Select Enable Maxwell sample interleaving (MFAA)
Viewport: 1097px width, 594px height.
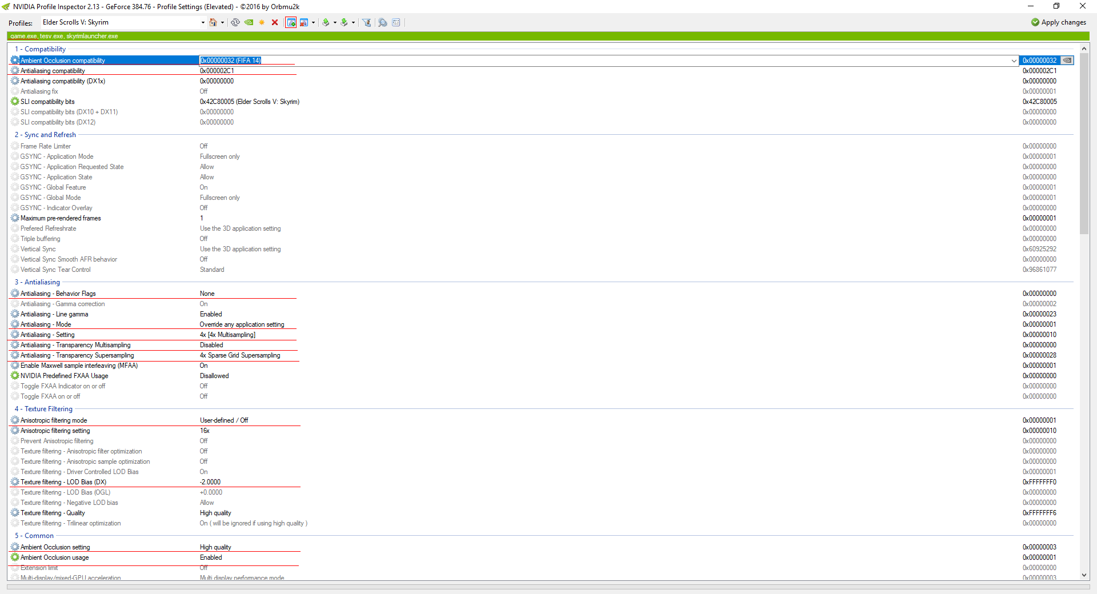tap(542, 366)
